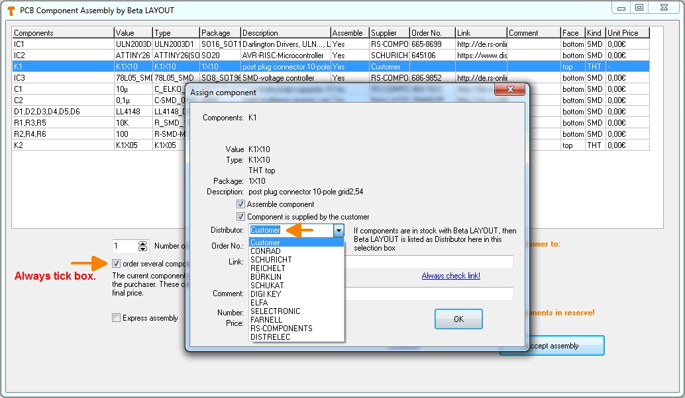Open the Always check link! hyperlink
The width and height of the screenshot is (685, 398).
[x=450, y=276]
